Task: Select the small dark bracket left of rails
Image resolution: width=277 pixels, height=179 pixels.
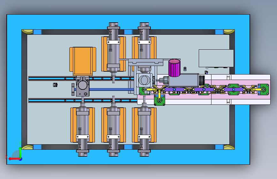Action: tap(55, 85)
